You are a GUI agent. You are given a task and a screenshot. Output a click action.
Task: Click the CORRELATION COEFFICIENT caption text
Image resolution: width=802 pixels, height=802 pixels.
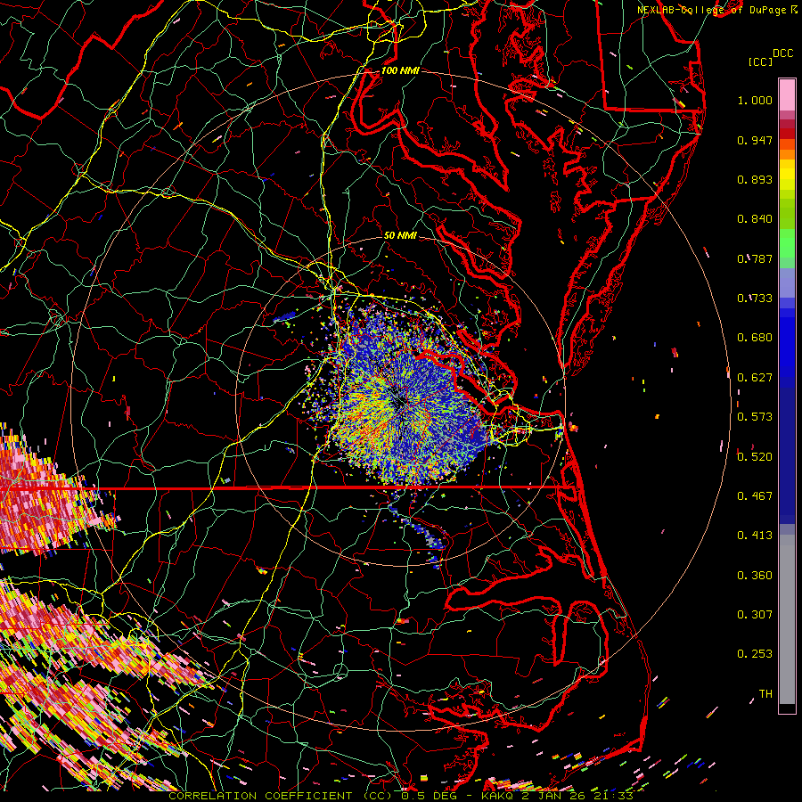pos(260,796)
